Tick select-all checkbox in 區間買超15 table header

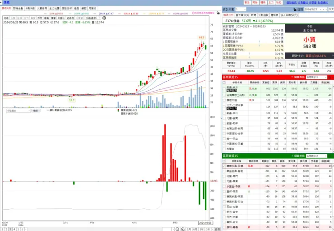[x=224, y=83]
